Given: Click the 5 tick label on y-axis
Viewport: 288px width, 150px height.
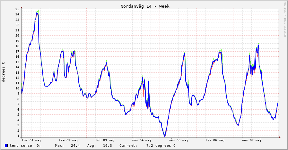Looking at the screenshot, I should (18, 115).
